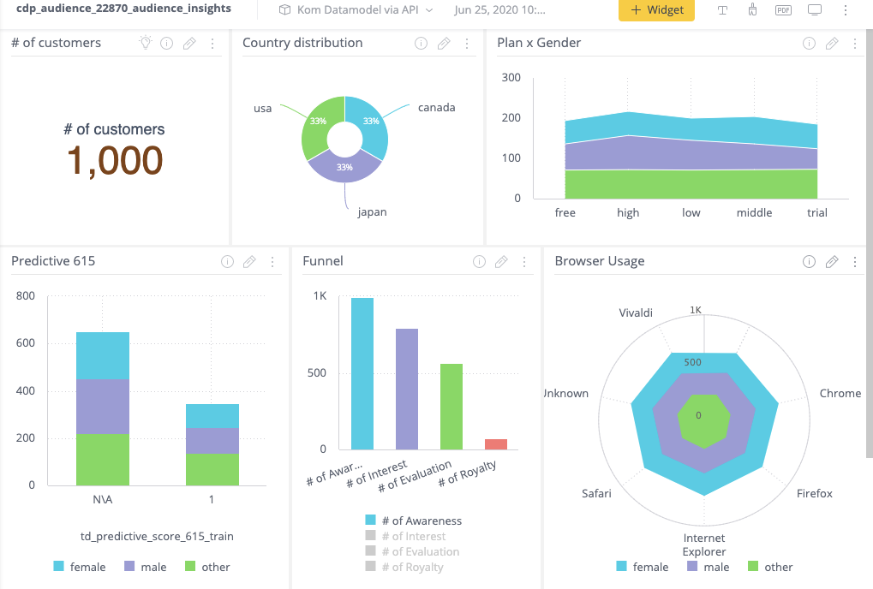
Task: Show info for the Funnel widget
Action: pyautogui.click(x=481, y=261)
